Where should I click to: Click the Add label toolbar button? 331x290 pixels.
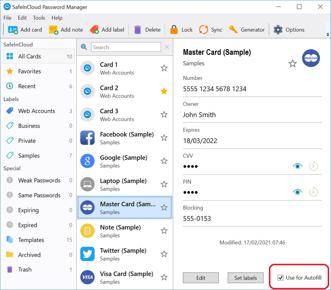[x=107, y=30]
